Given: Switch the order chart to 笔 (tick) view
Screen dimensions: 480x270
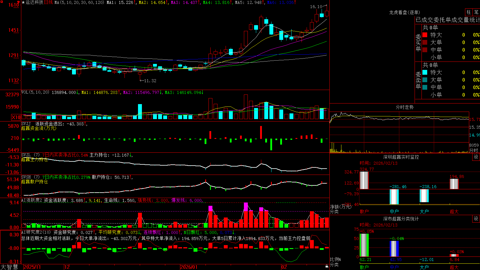Looking at the screenshot, I should point(476,12).
